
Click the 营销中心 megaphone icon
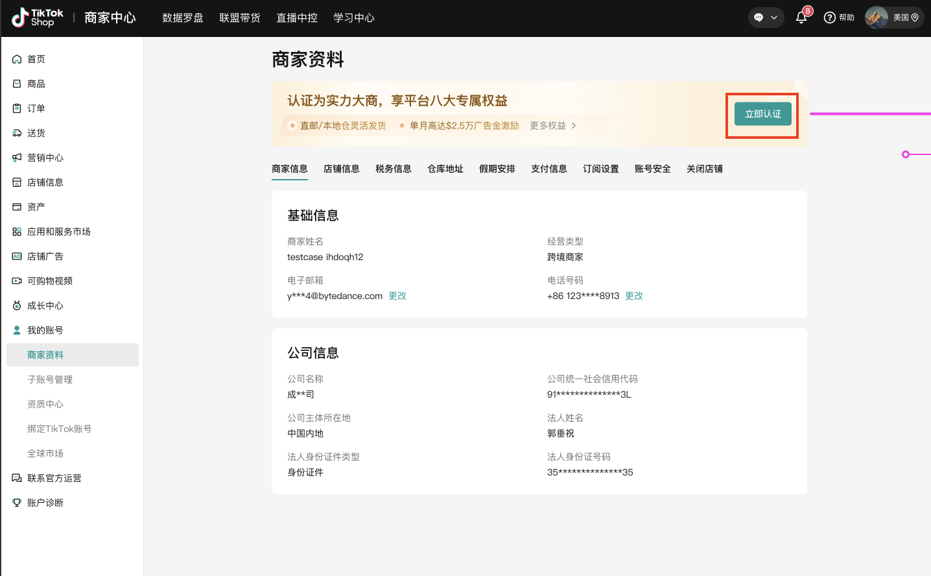pos(17,158)
